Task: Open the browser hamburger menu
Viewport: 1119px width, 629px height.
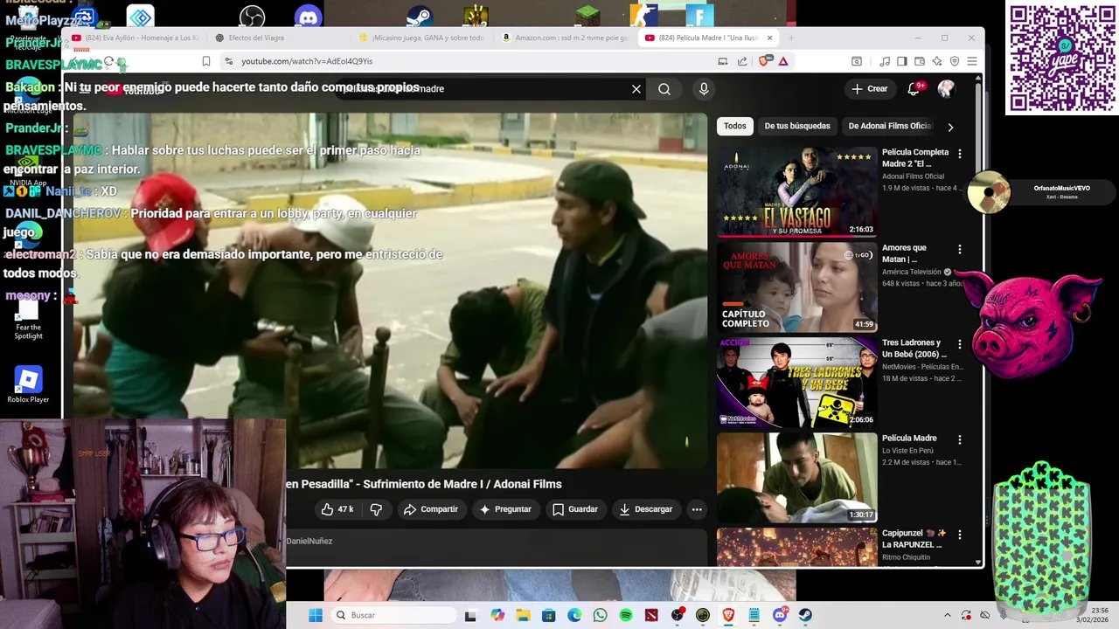Action: 971,61
